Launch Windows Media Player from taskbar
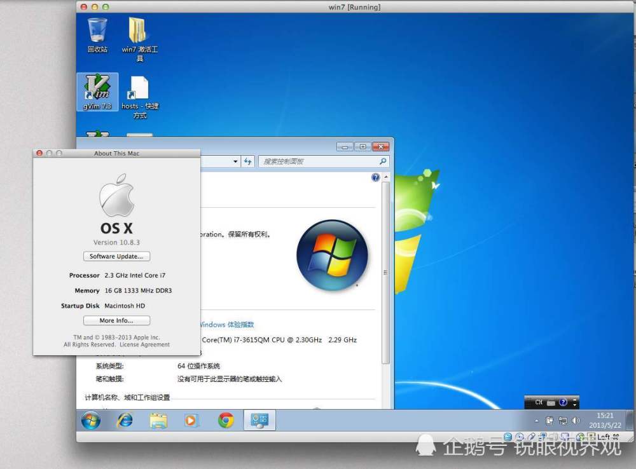The image size is (636, 469). tap(191, 420)
